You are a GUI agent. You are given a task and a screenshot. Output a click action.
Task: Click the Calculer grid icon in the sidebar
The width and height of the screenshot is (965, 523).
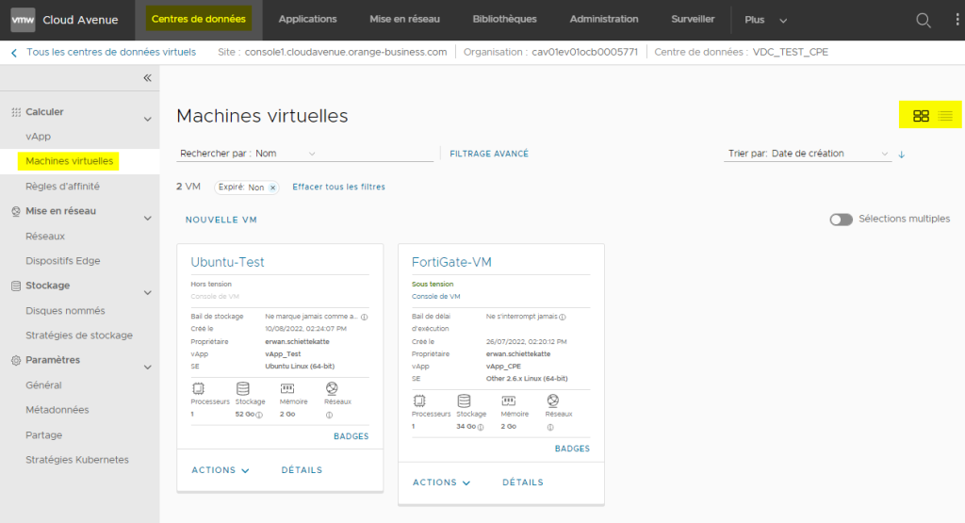coord(16,112)
